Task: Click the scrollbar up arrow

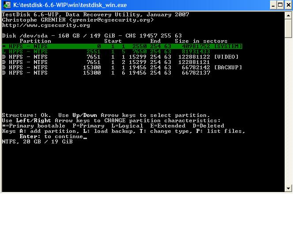Action: pyautogui.click(x=288, y=15)
